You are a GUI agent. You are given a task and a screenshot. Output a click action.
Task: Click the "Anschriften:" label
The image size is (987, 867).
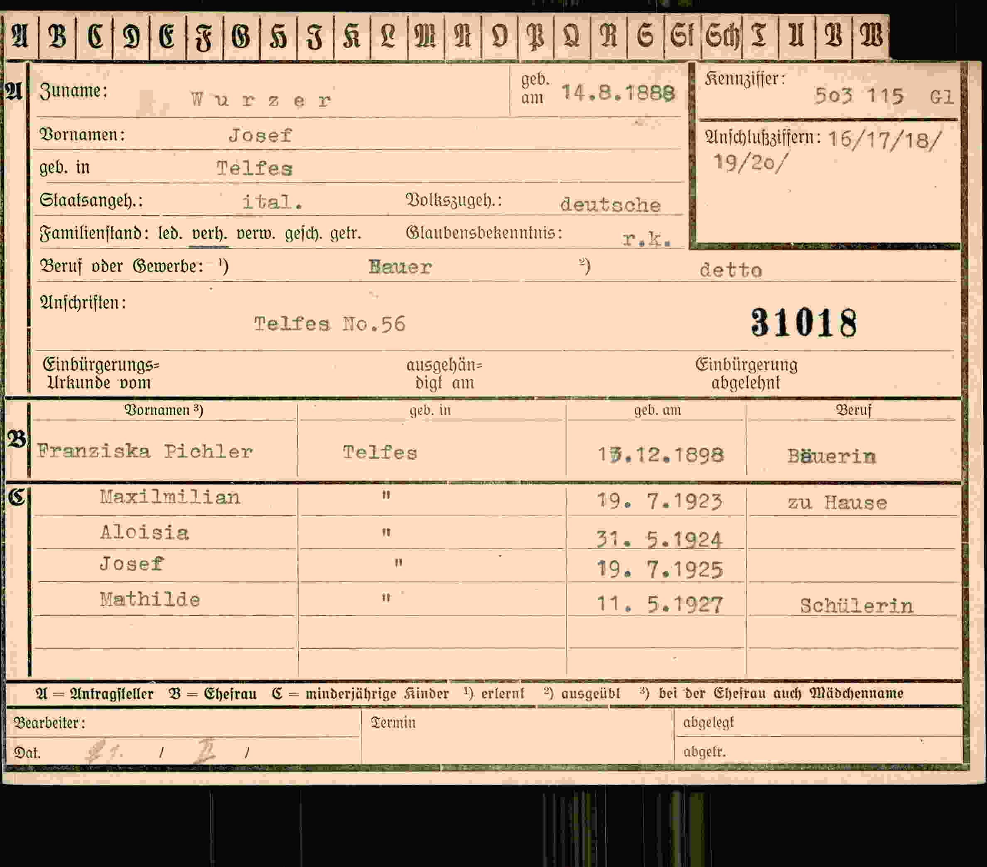83,303
